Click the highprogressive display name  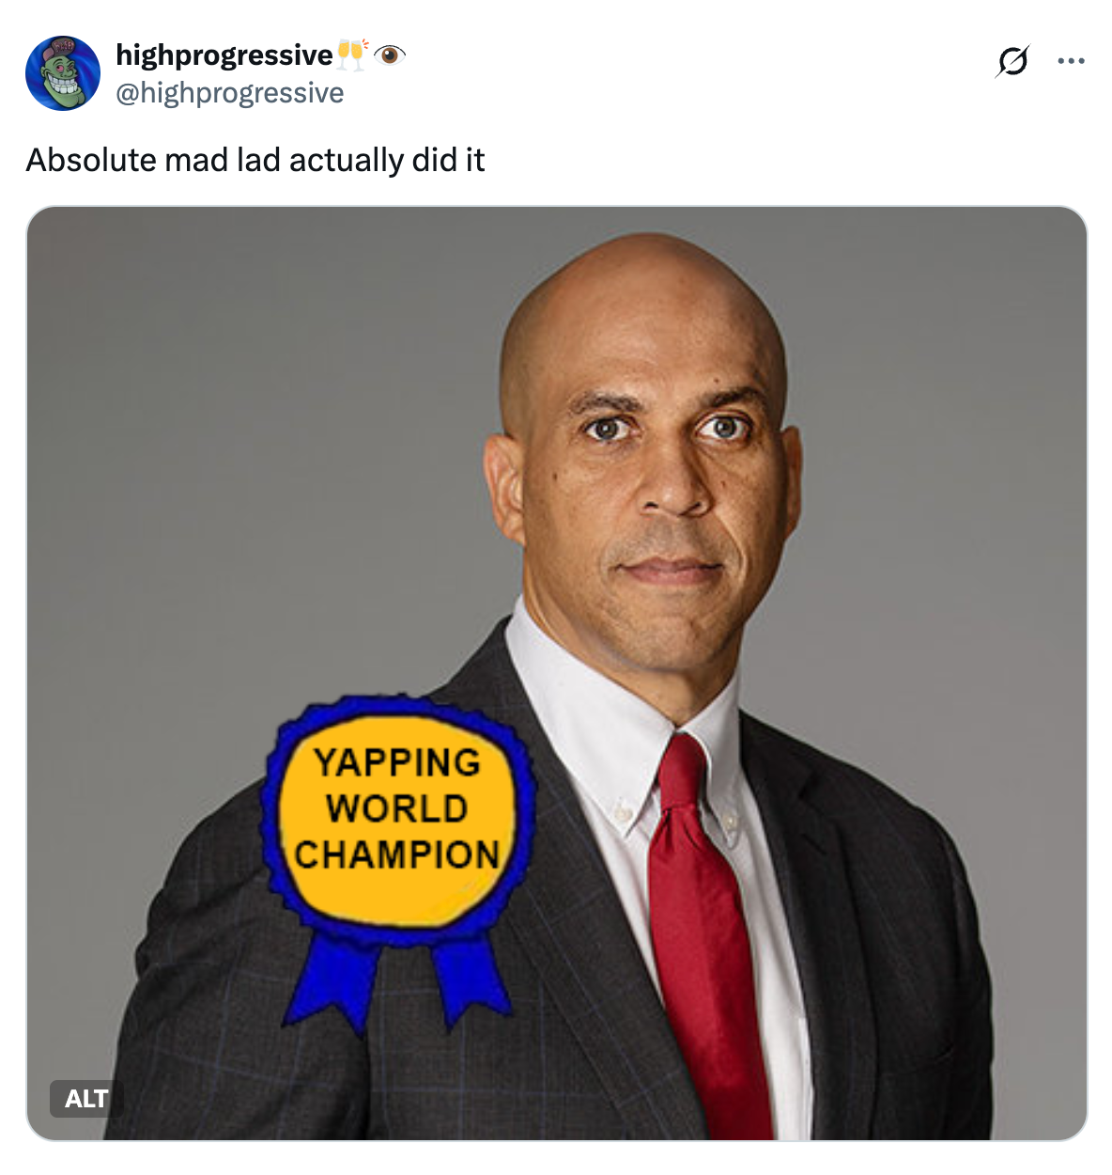coord(225,54)
